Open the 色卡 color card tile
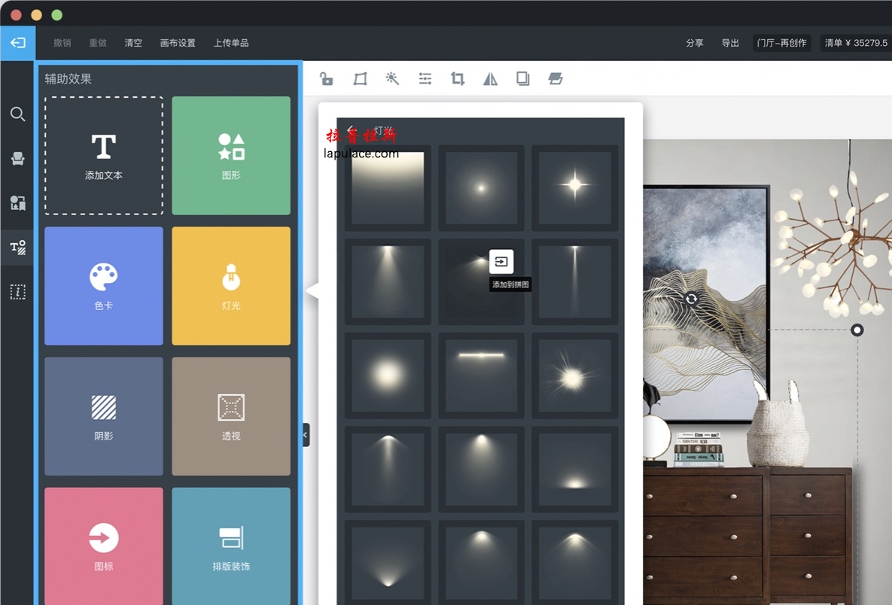This screenshot has height=605, width=892. tap(104, 286)
